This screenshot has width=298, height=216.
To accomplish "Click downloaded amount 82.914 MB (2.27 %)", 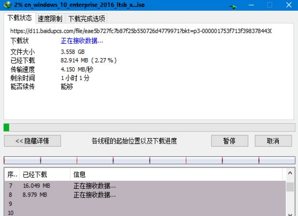I will pyautogui.click(x=88, y=60).
